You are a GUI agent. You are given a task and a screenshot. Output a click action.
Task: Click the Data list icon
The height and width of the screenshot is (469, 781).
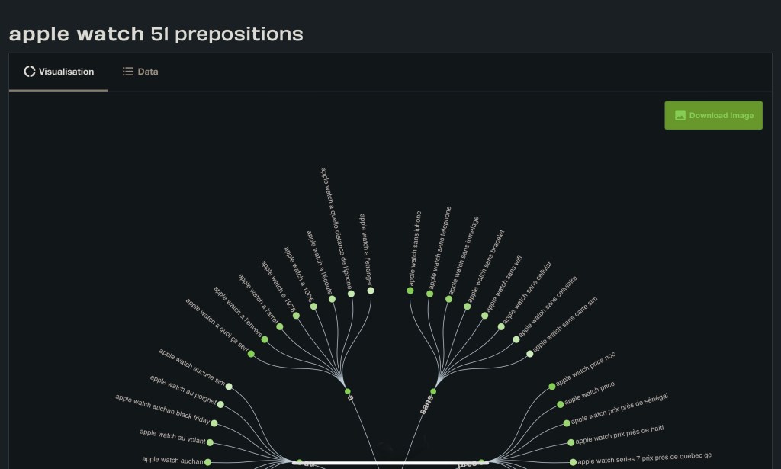coord(128,72)
